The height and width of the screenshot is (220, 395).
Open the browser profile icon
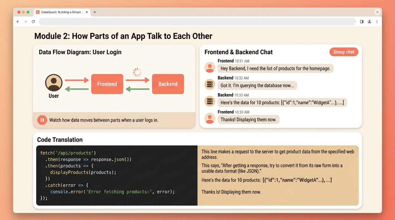tap(369, 22)
